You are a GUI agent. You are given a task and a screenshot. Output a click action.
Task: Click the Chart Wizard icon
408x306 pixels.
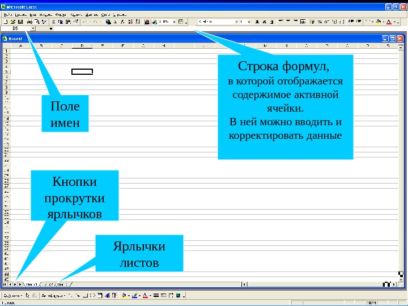[147, 22]
